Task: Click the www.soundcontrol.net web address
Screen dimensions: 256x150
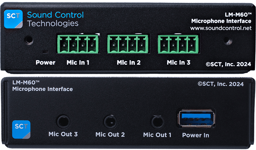Action: pos(221,28)
